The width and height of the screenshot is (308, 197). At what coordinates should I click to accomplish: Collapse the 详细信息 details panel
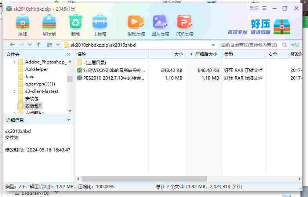[69, 120]
